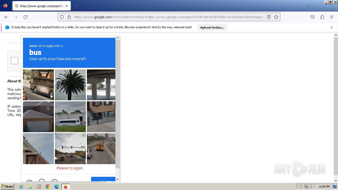Close the Google search tab
The width and height of the screenshot is (338, 190).
(66, 6)
